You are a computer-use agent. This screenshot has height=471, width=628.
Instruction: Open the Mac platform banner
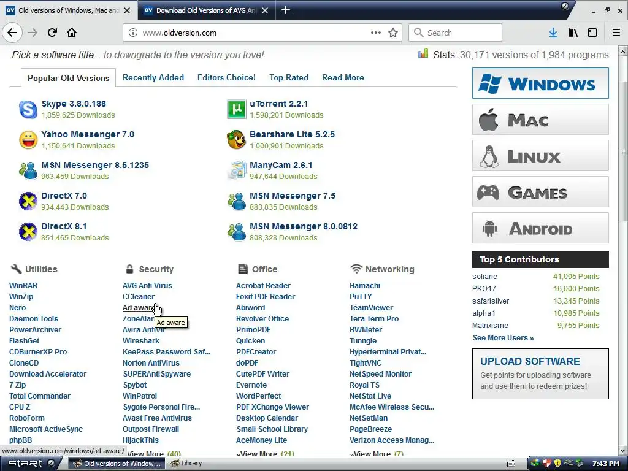point(540,120)
